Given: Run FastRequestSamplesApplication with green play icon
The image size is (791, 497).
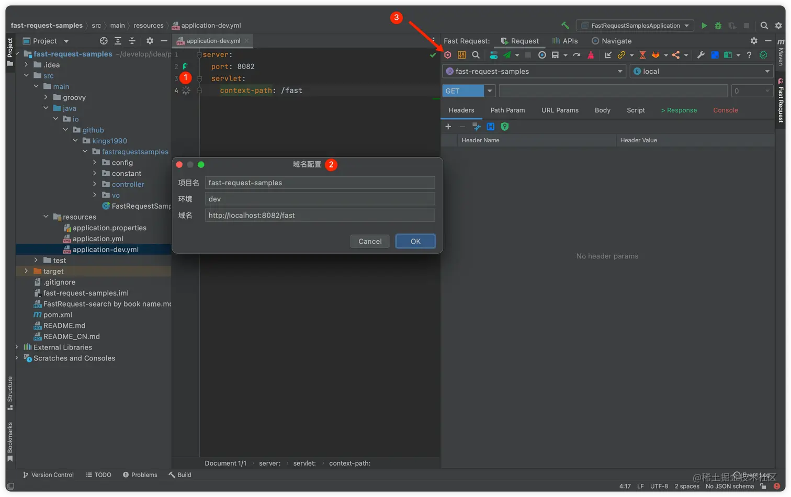Looking at the screenshot, I should click(704, 25).
